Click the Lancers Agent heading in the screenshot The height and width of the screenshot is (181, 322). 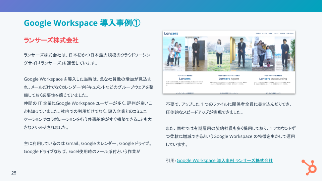[229, 78]
